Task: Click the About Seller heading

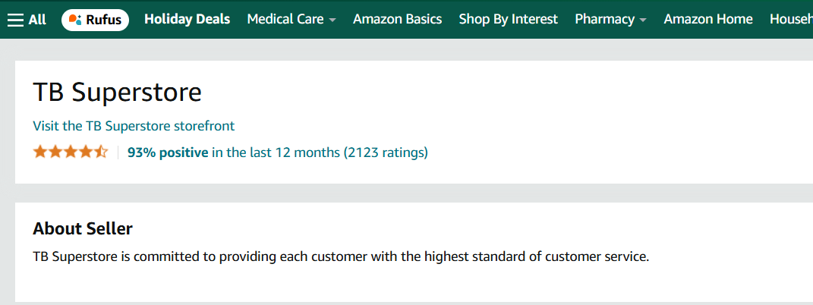Action: [x=83, y=228]
